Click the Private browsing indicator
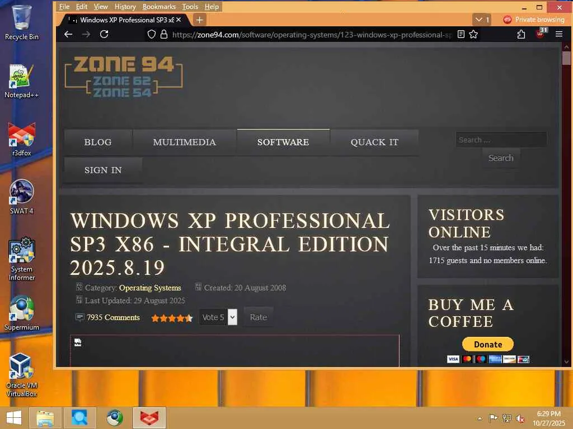The height and width of the screenshot is (429, 573). [533, 20]
